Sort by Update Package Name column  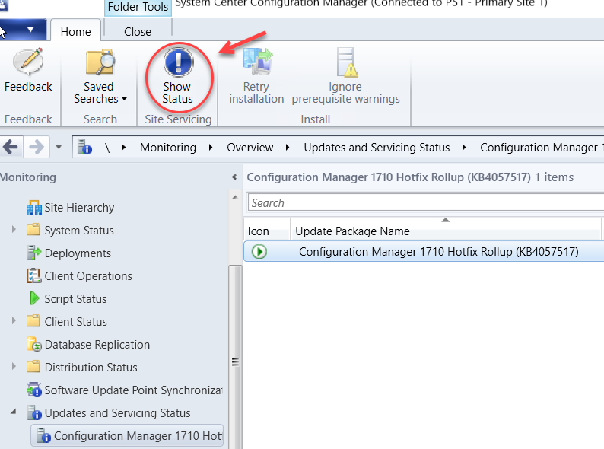point(446,231)
